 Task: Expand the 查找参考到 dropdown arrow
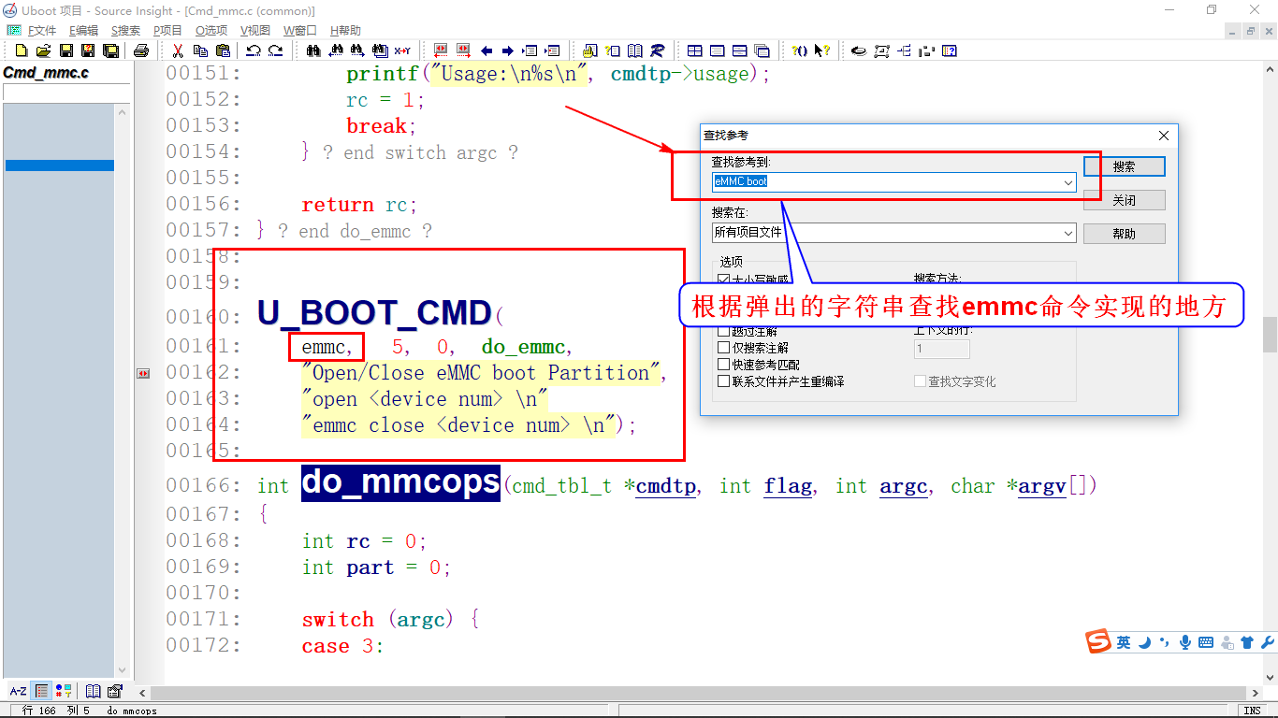[1068, 182]
